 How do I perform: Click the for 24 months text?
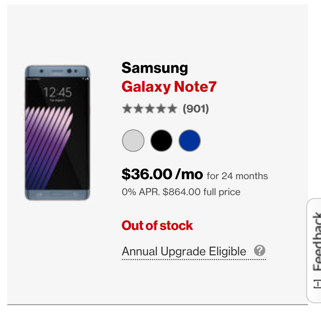click(x=237, y=176)
